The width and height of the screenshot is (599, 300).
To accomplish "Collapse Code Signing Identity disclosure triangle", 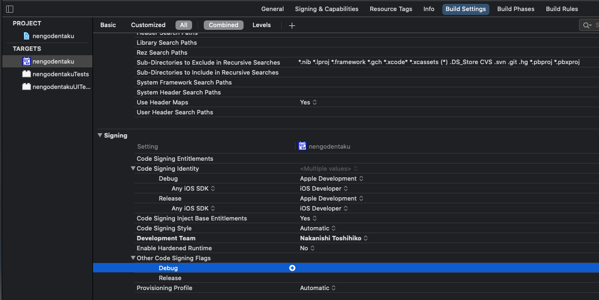I will [x=133, y=168].
